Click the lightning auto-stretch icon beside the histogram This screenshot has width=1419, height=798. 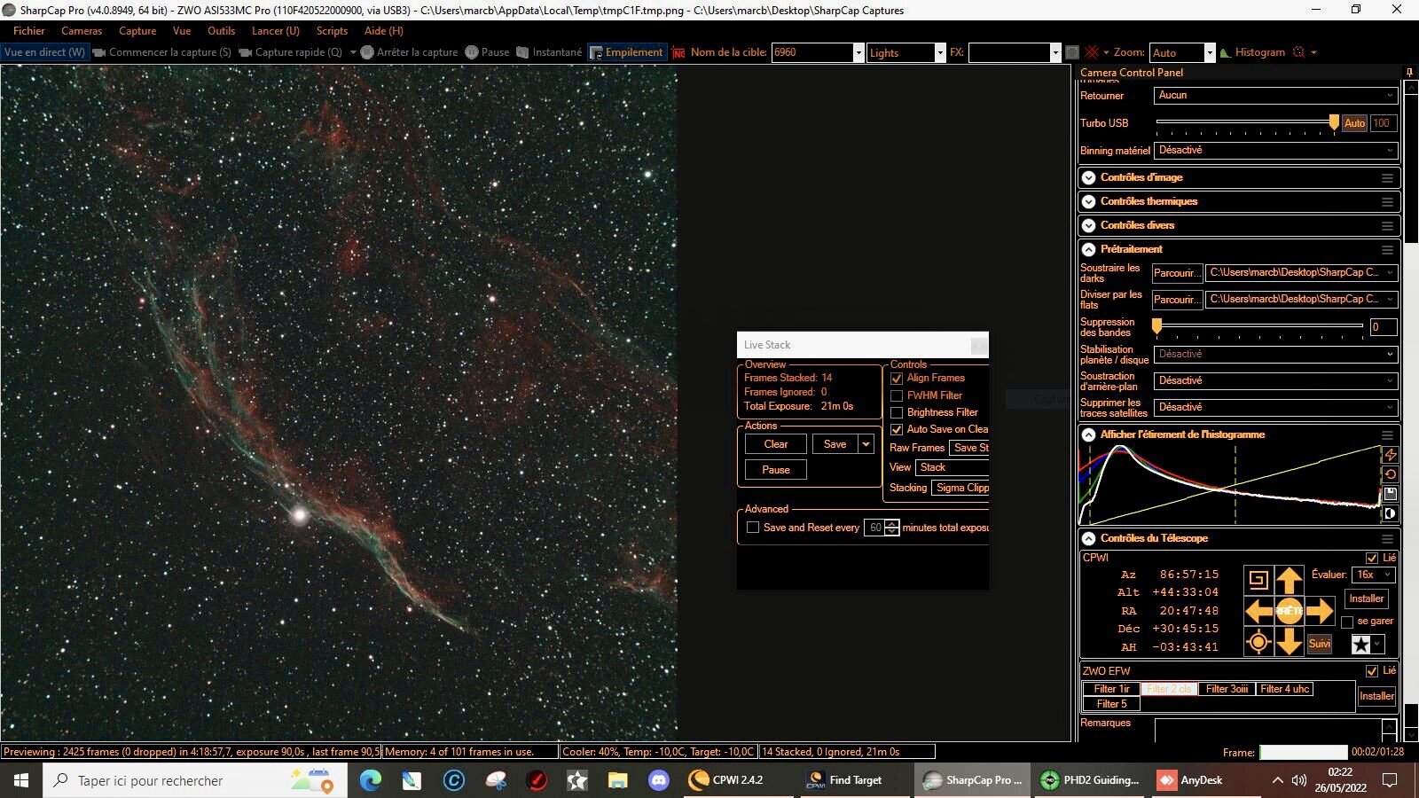point(1390,455)
